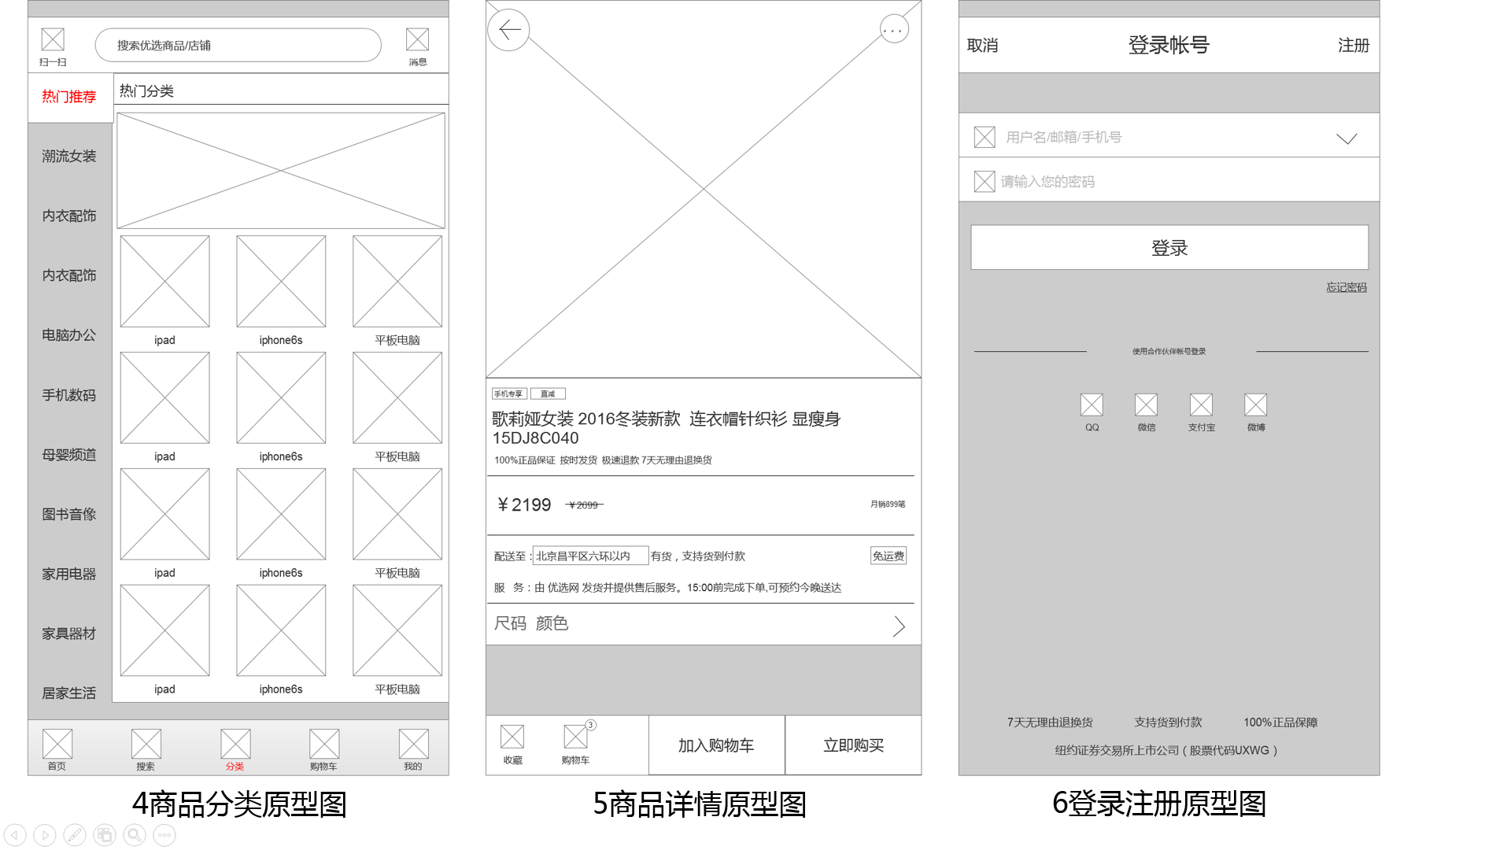The width and height of the screenshot is (1511, 850).
Task: Tap the 扫一扫 scan icon
Action: coord(53,40)
